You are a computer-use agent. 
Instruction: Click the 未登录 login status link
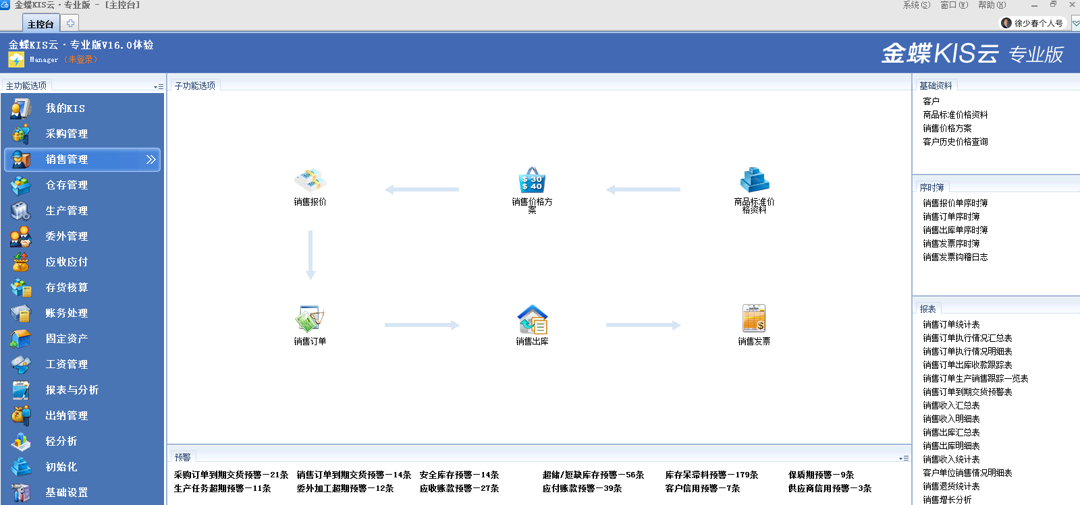click(x=81, y=59)
